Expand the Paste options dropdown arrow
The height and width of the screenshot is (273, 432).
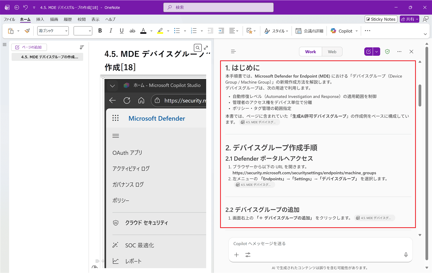[x=18, y=31]
